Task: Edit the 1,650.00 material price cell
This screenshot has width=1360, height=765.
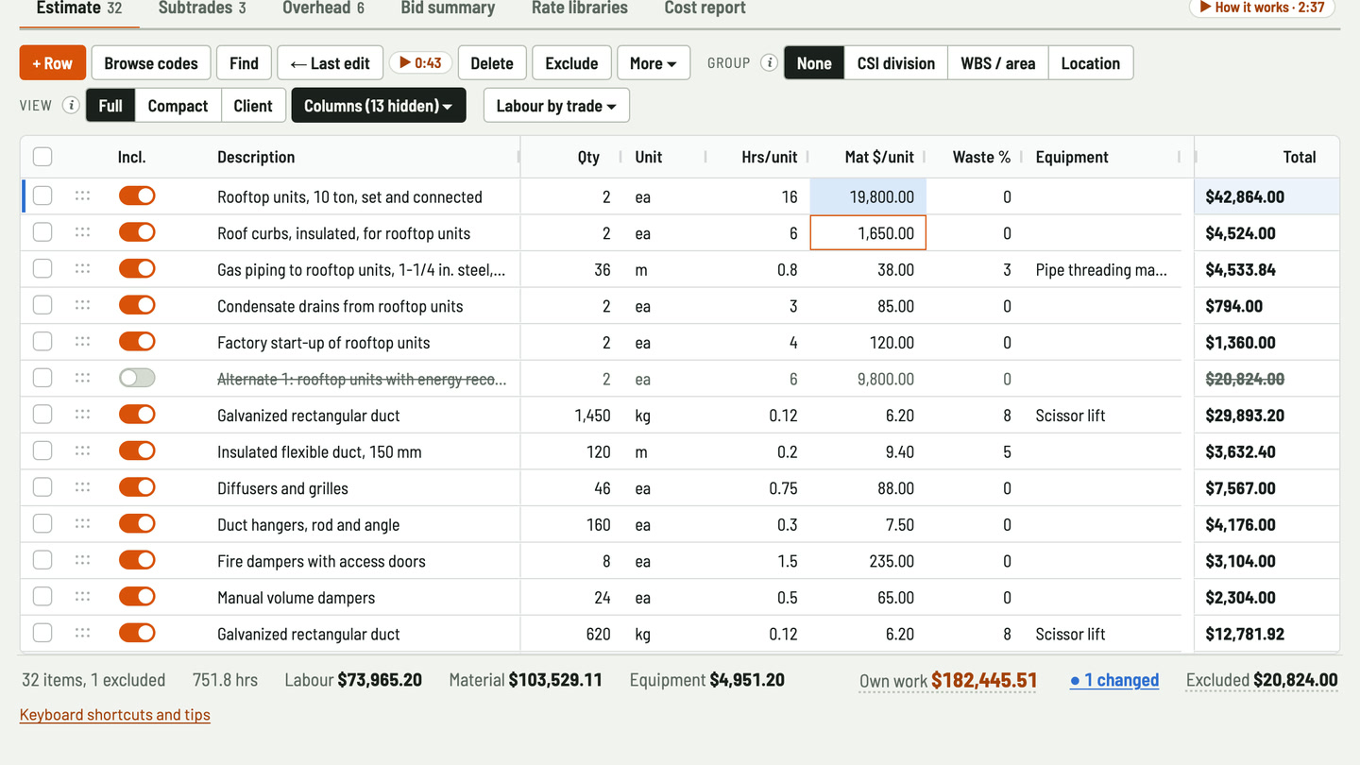Action: [868, 233]
